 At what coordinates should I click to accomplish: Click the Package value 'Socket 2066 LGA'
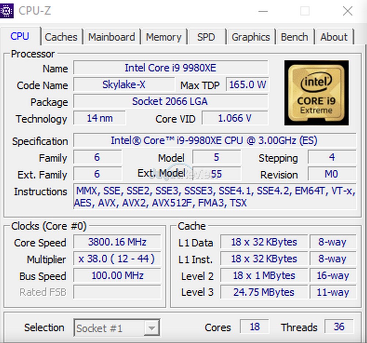[171, 101]
